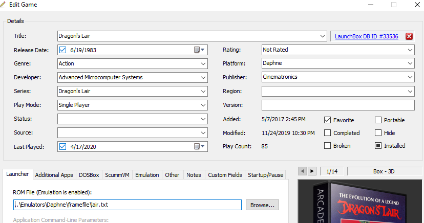Open the ScummVM tab
Screen dimensions: 424x223
tap(117, 175)
